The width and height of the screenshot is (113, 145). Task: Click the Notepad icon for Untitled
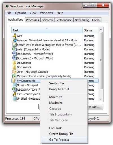14,99
